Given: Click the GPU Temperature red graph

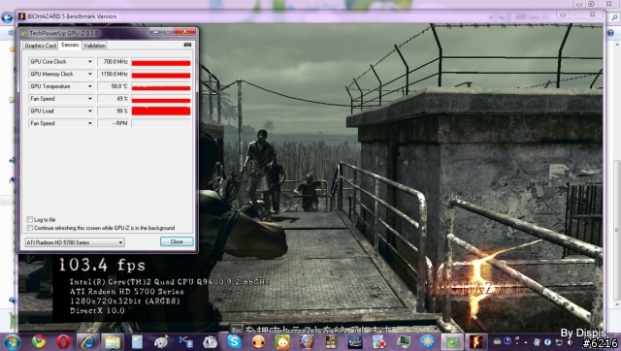Looking at the screenshot, I should click(x=161, y=86).
